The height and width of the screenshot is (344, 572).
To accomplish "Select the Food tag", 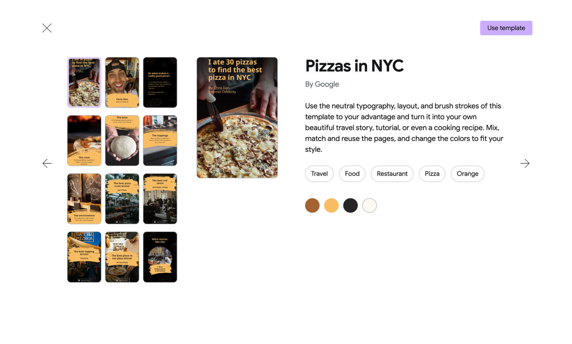I will (352, 174).
